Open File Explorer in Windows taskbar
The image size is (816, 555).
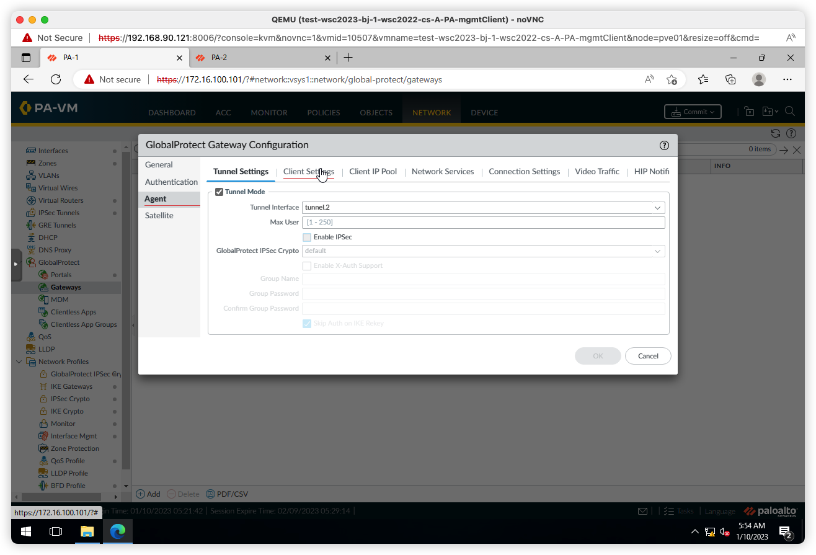(x=87, y=531)
